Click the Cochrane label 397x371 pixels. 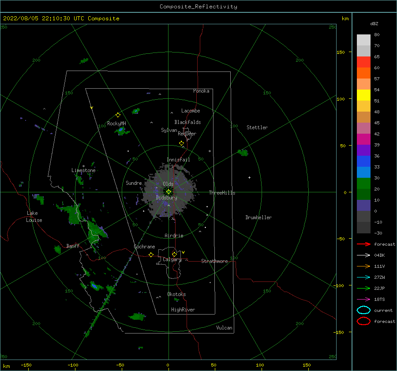click(x=144, y=247)
